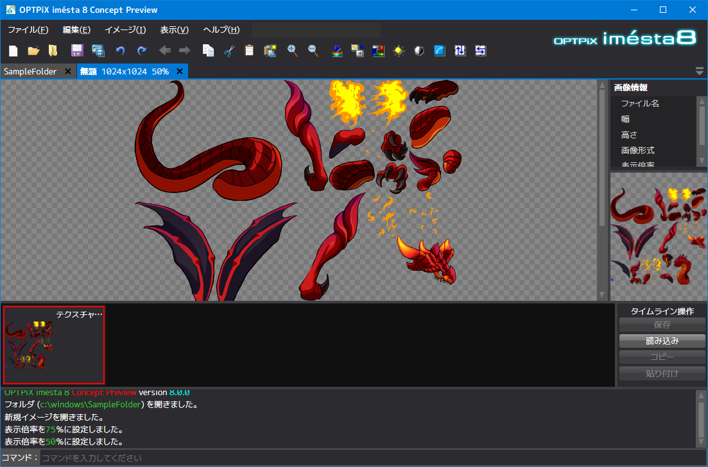Viewport: 708px width, 467px height.
Task: Open the tab list dropdown arrow
Action: click(x=700, y=71)
